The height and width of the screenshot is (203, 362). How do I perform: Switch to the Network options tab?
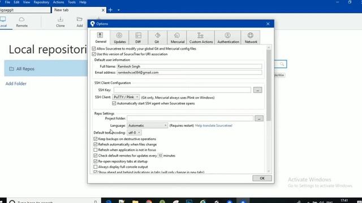pyautogui.click(x=251, y=38)
